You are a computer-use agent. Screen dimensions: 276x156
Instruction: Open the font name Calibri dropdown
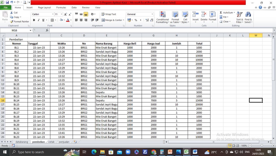click(53, 14)
